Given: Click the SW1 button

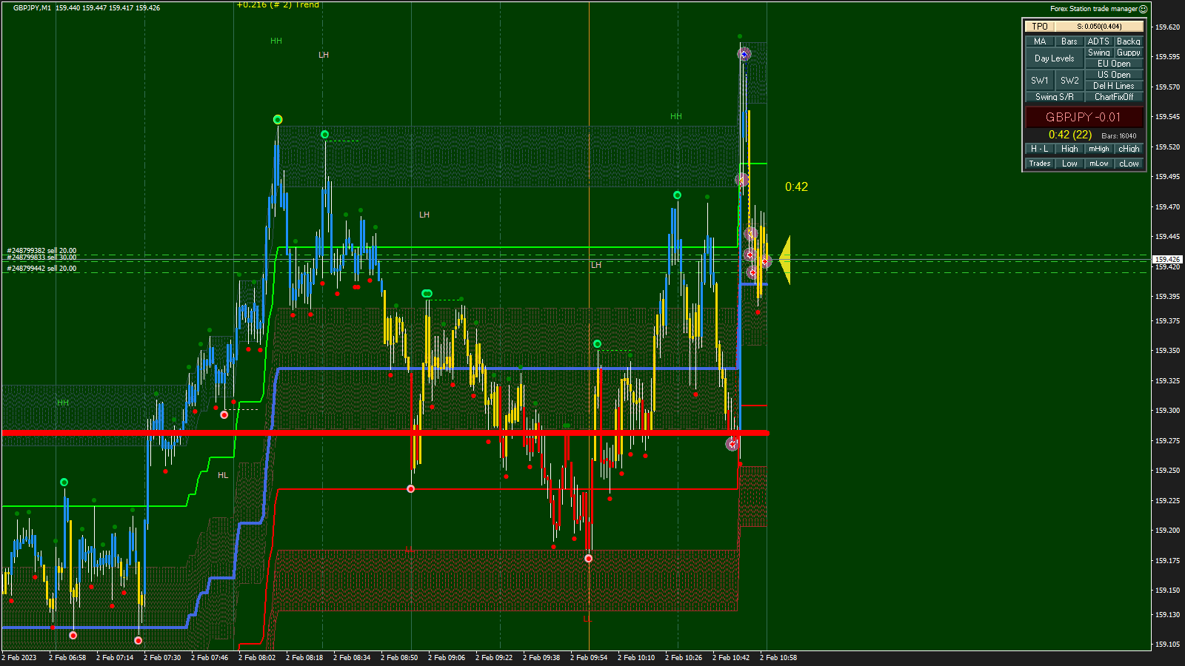Looking at the screenshot, I should (1040, 81).
